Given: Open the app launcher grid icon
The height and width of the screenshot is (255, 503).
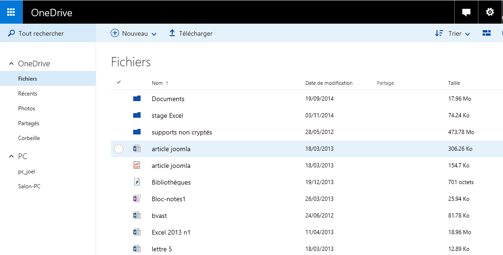Looking at the screenshot, I should click(x=11, y=12).
